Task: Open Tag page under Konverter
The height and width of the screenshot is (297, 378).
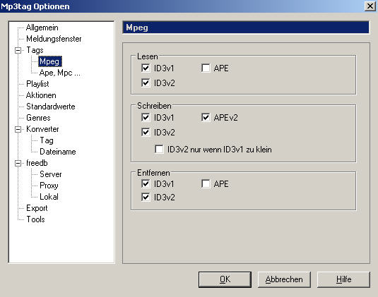Action: pos(47,140)
